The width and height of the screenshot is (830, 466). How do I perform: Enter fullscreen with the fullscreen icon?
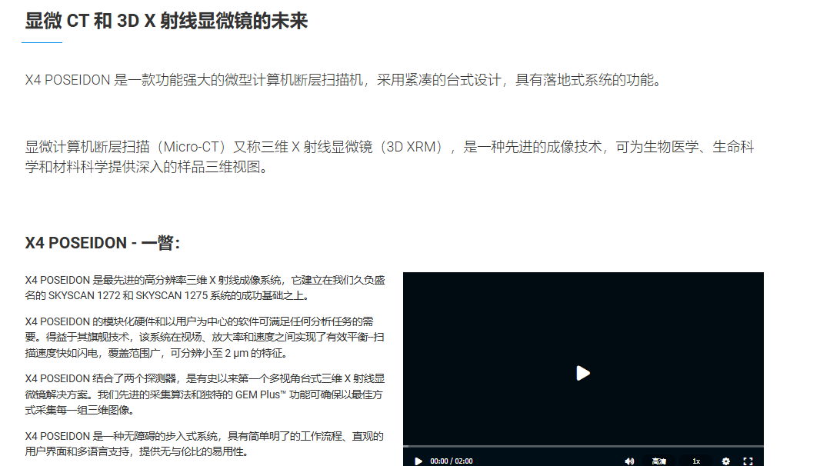[748, 461]
